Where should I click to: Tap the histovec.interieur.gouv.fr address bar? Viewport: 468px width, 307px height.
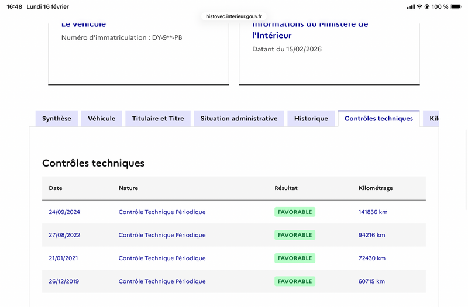point(233,16)
